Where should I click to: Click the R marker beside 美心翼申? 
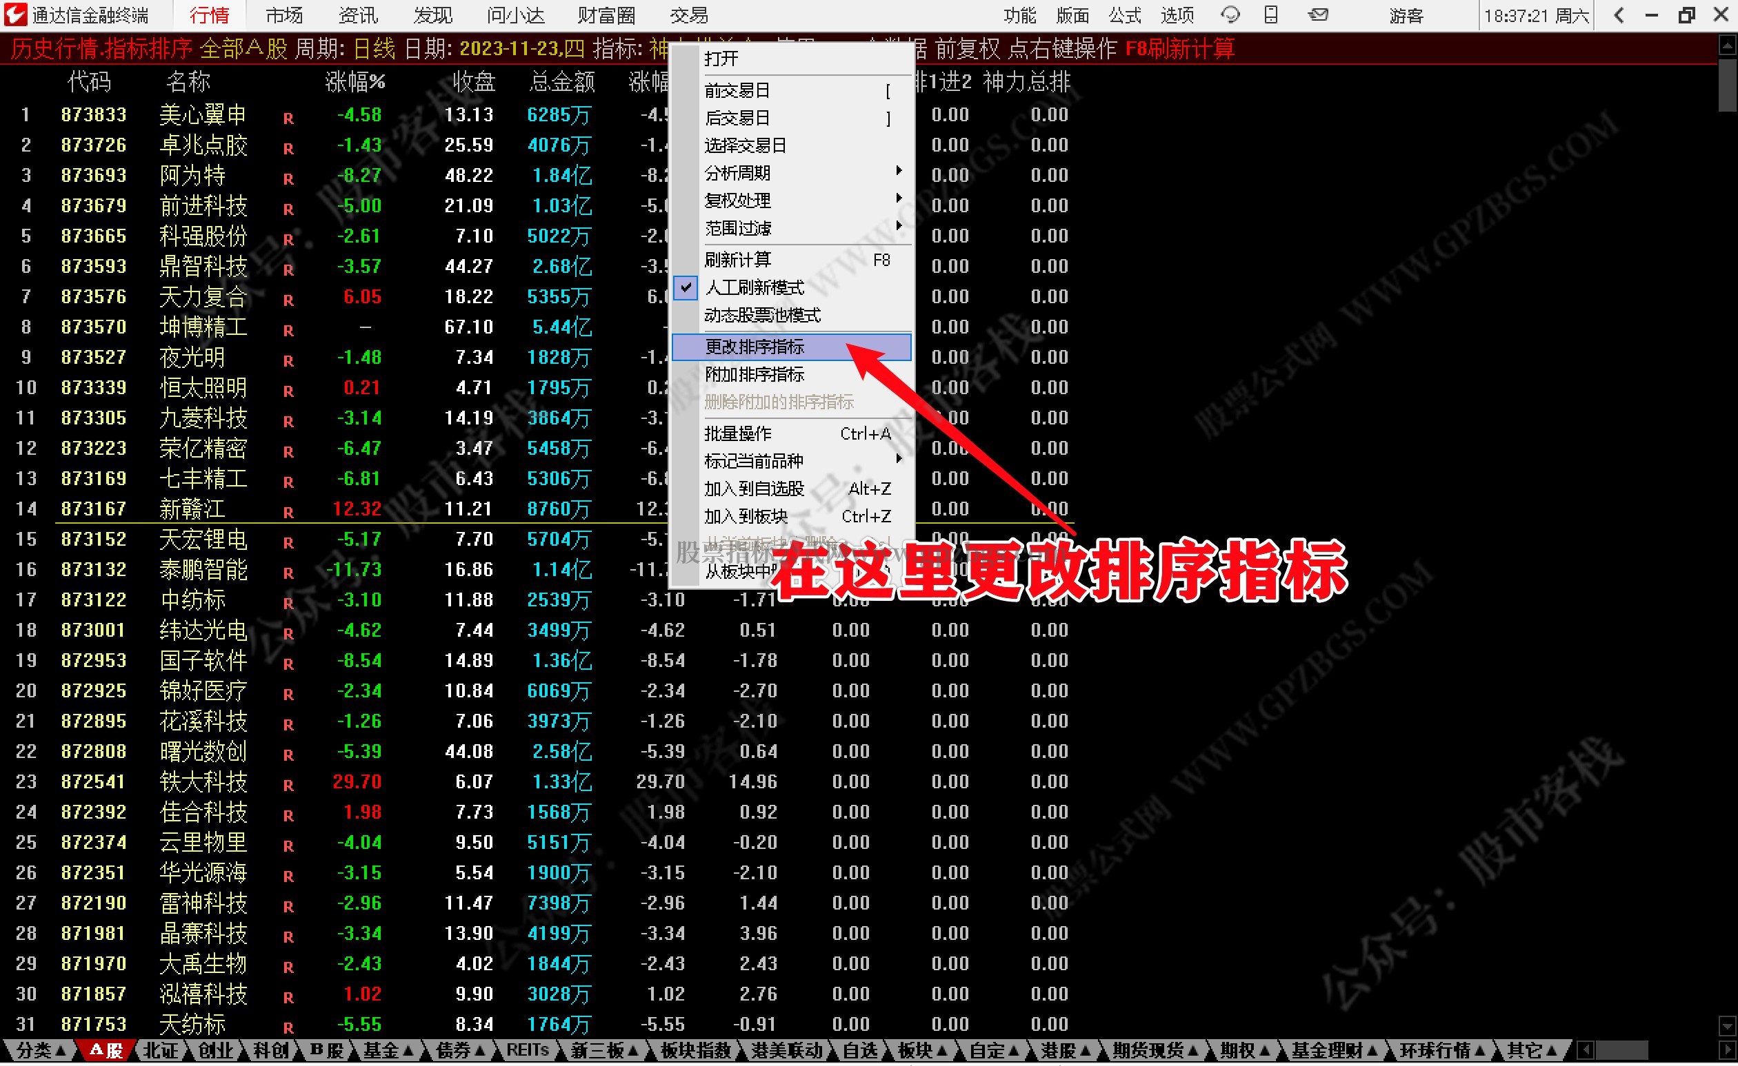(x=288, y=119)
